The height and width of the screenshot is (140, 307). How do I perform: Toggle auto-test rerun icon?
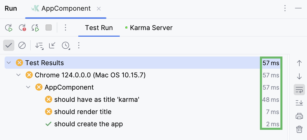[35, 28]
